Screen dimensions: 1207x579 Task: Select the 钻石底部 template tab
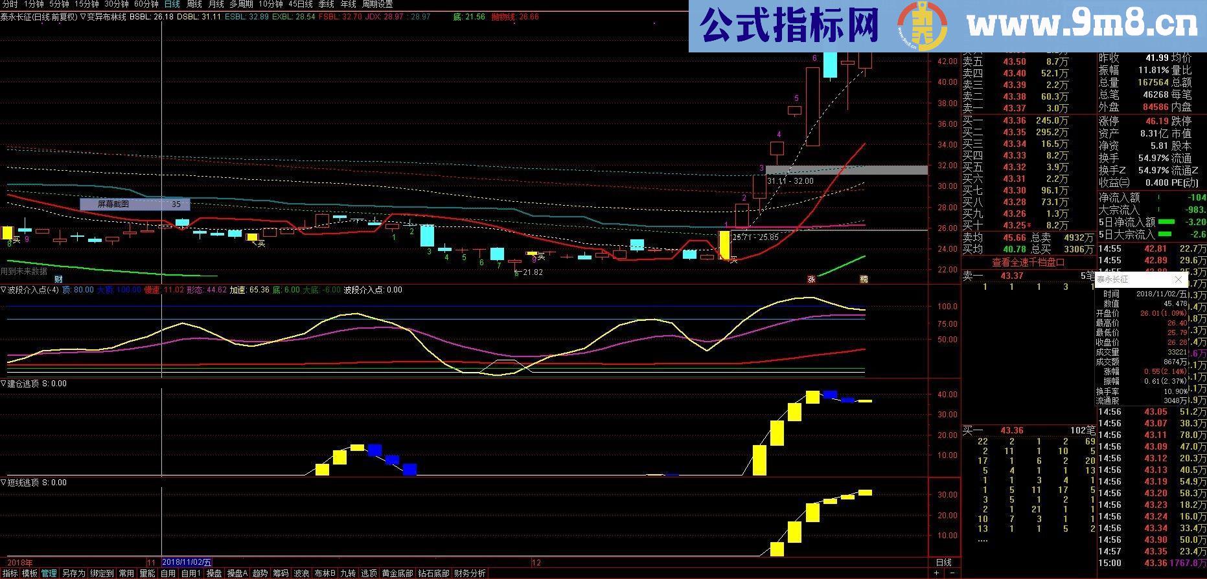(433, 574)
